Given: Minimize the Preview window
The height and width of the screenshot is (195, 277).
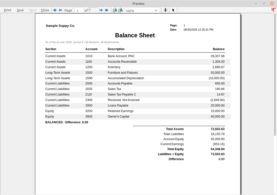Looking at the screenshot, I should (x=256, y=4).
